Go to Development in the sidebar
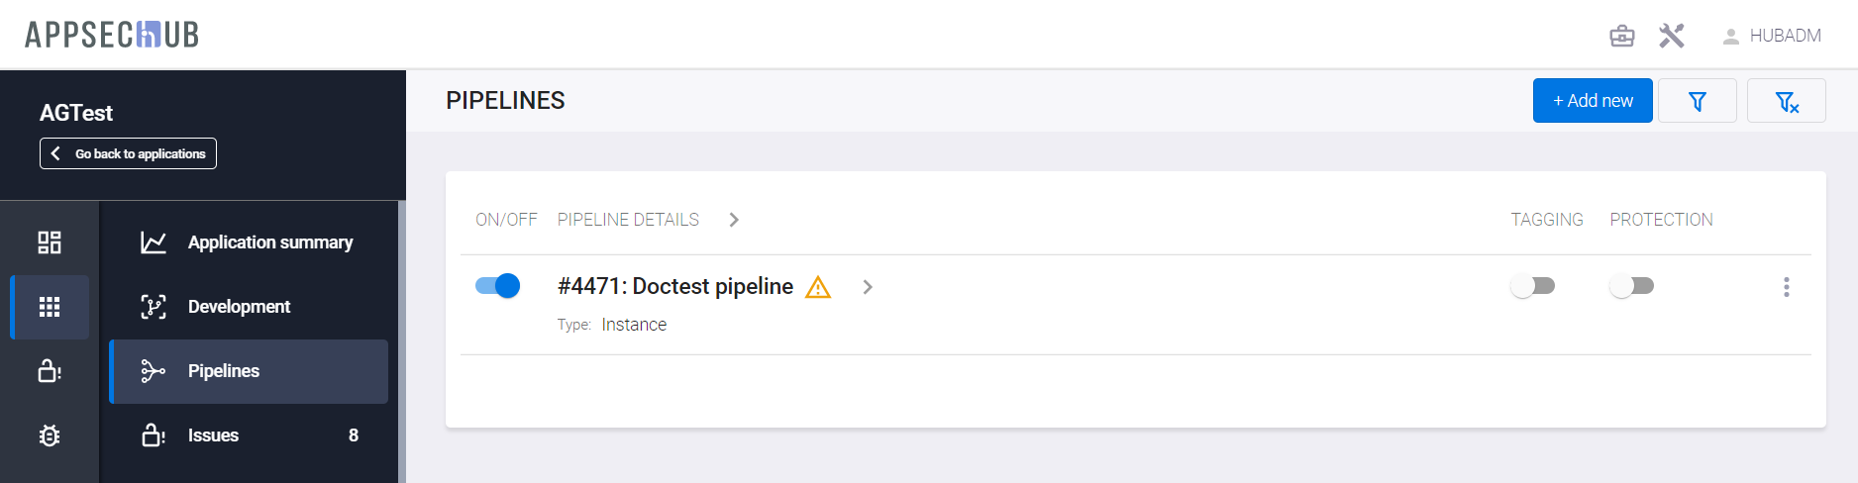 click(x=239, y=307)
